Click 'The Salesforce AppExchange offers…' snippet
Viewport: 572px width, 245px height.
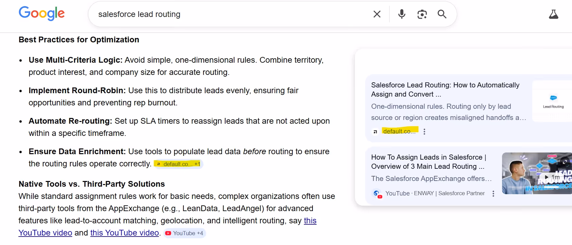point(431,179)
